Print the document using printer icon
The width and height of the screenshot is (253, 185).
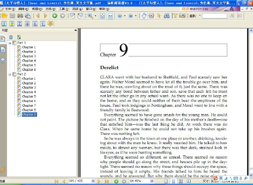tap(20, 16)
